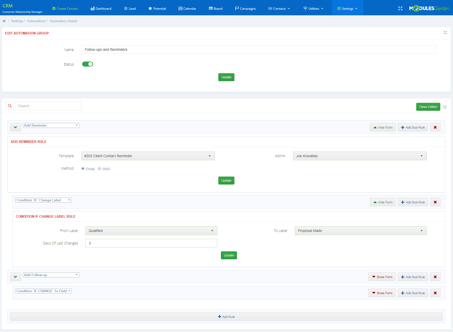453x332 pixels.
Task: Open the Board section
Action: point(216,8)
